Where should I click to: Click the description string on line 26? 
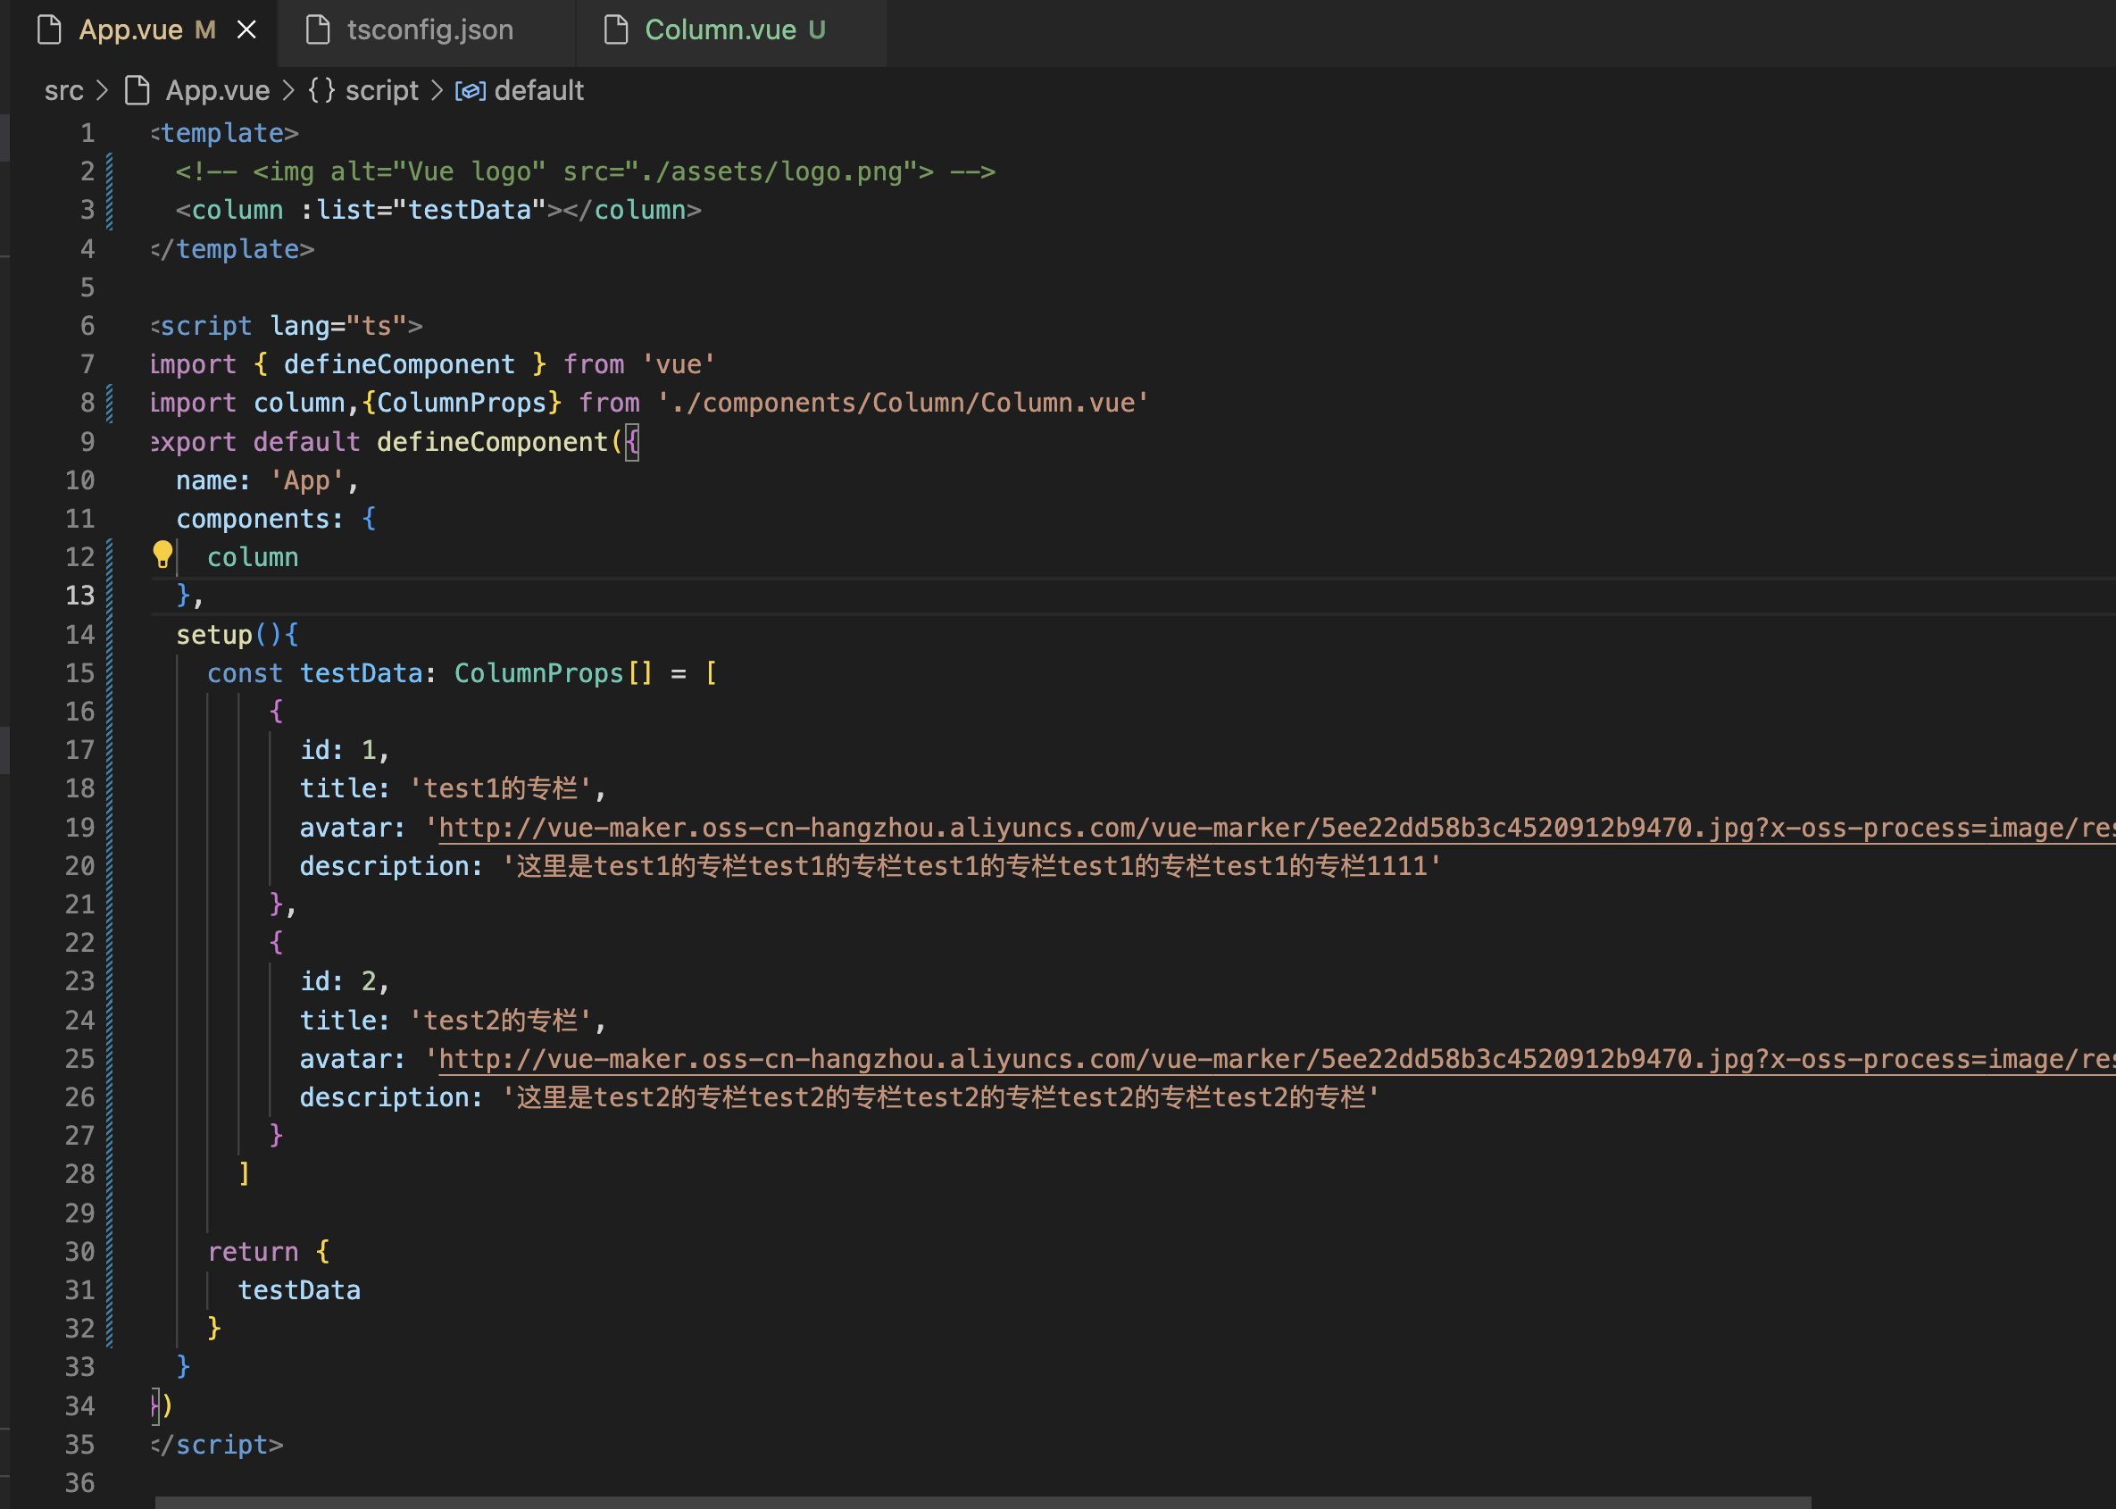(x=941, y=1097)
